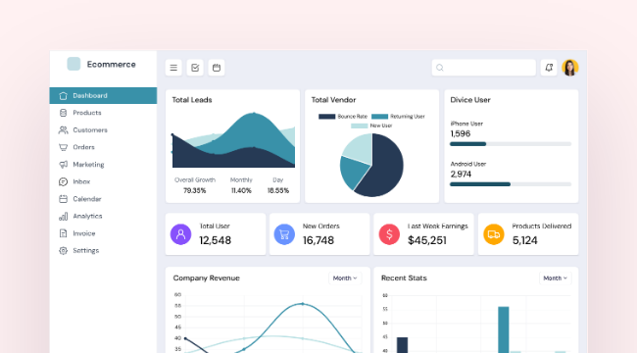Image resolution: width=637 pixels, height=353 pixels.
Task: Open Settings menu label
Action: 85,250
